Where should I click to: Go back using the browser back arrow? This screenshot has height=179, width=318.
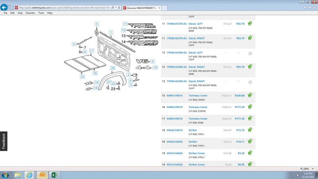tap(4, 8)
